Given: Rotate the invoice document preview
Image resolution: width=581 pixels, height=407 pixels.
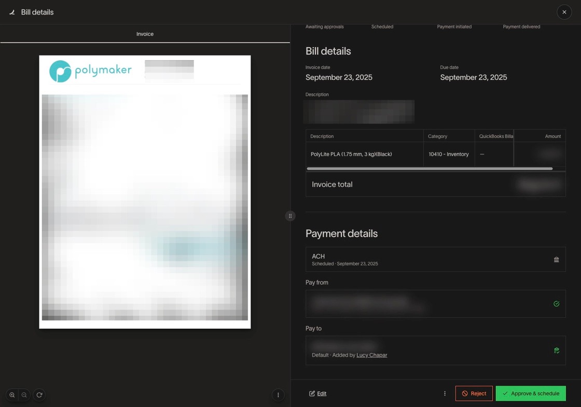Looking at the screenshot, I should click(39, 395).
